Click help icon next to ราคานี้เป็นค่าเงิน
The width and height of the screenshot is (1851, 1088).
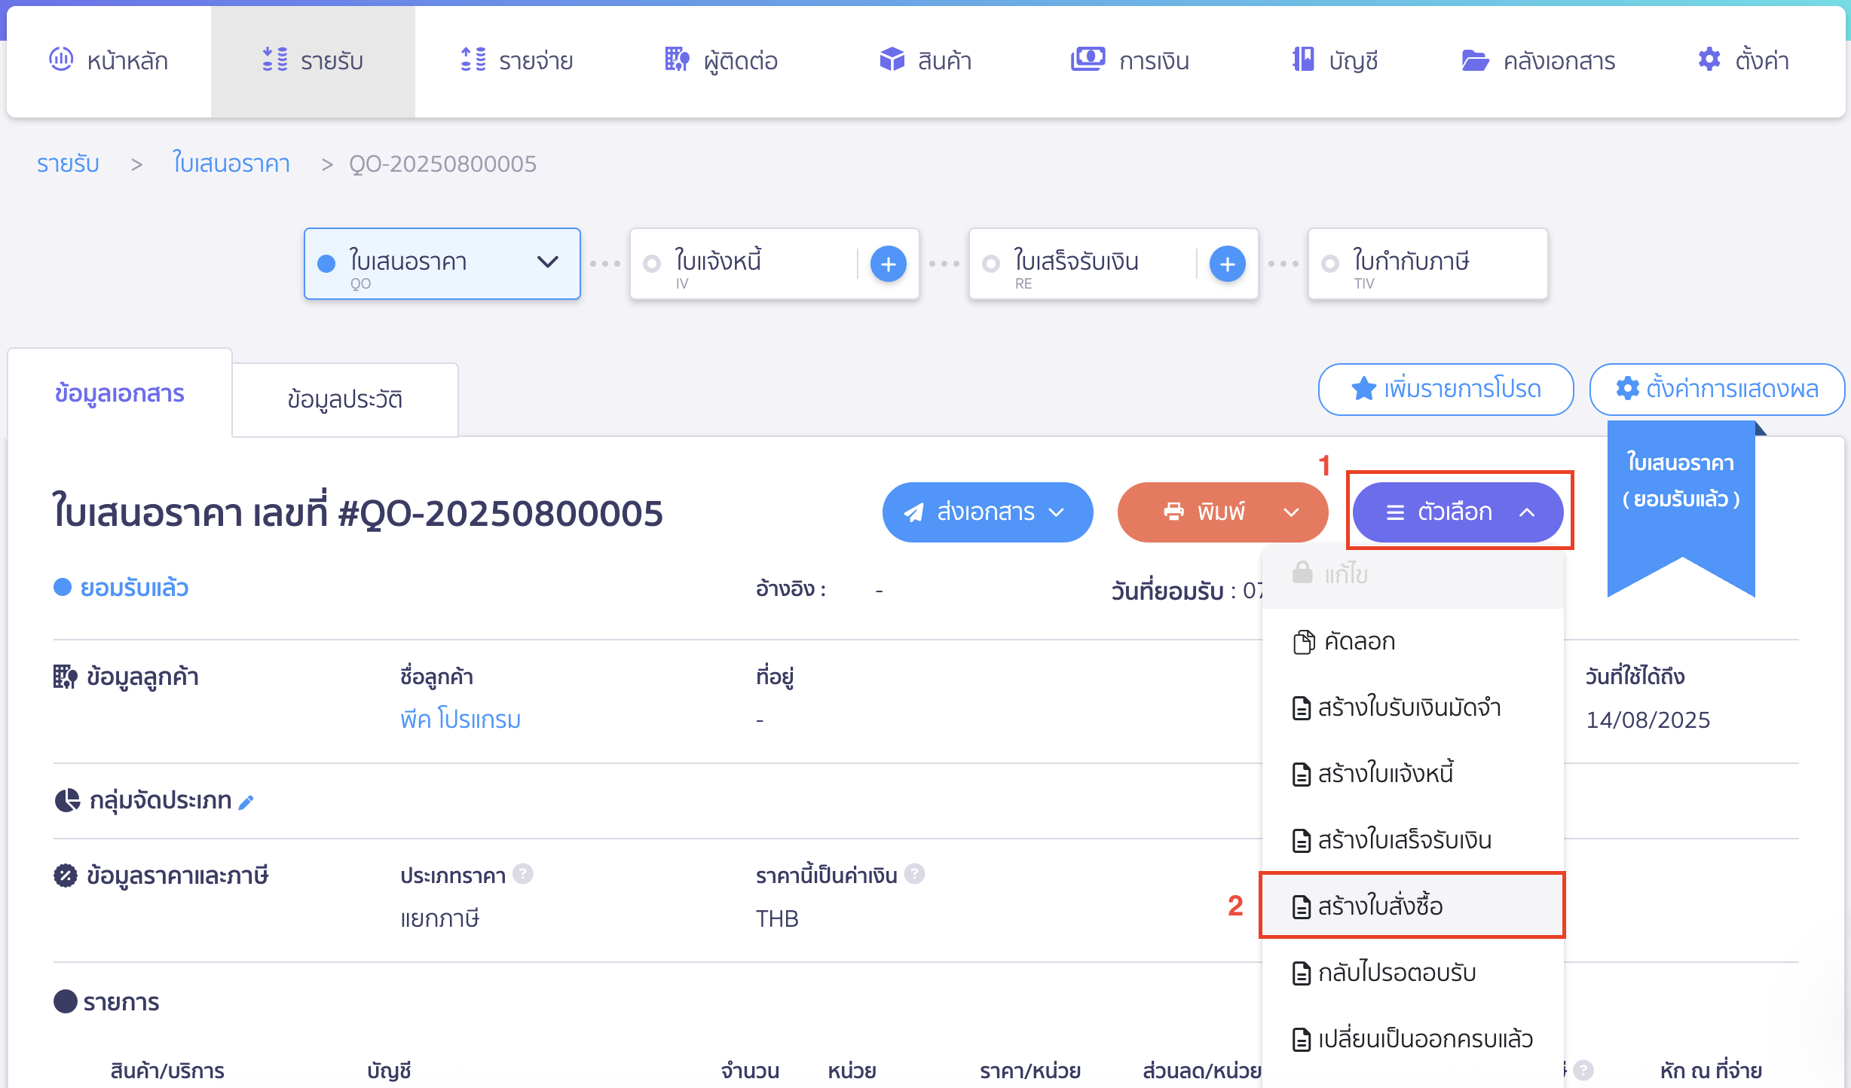(914, 874)
